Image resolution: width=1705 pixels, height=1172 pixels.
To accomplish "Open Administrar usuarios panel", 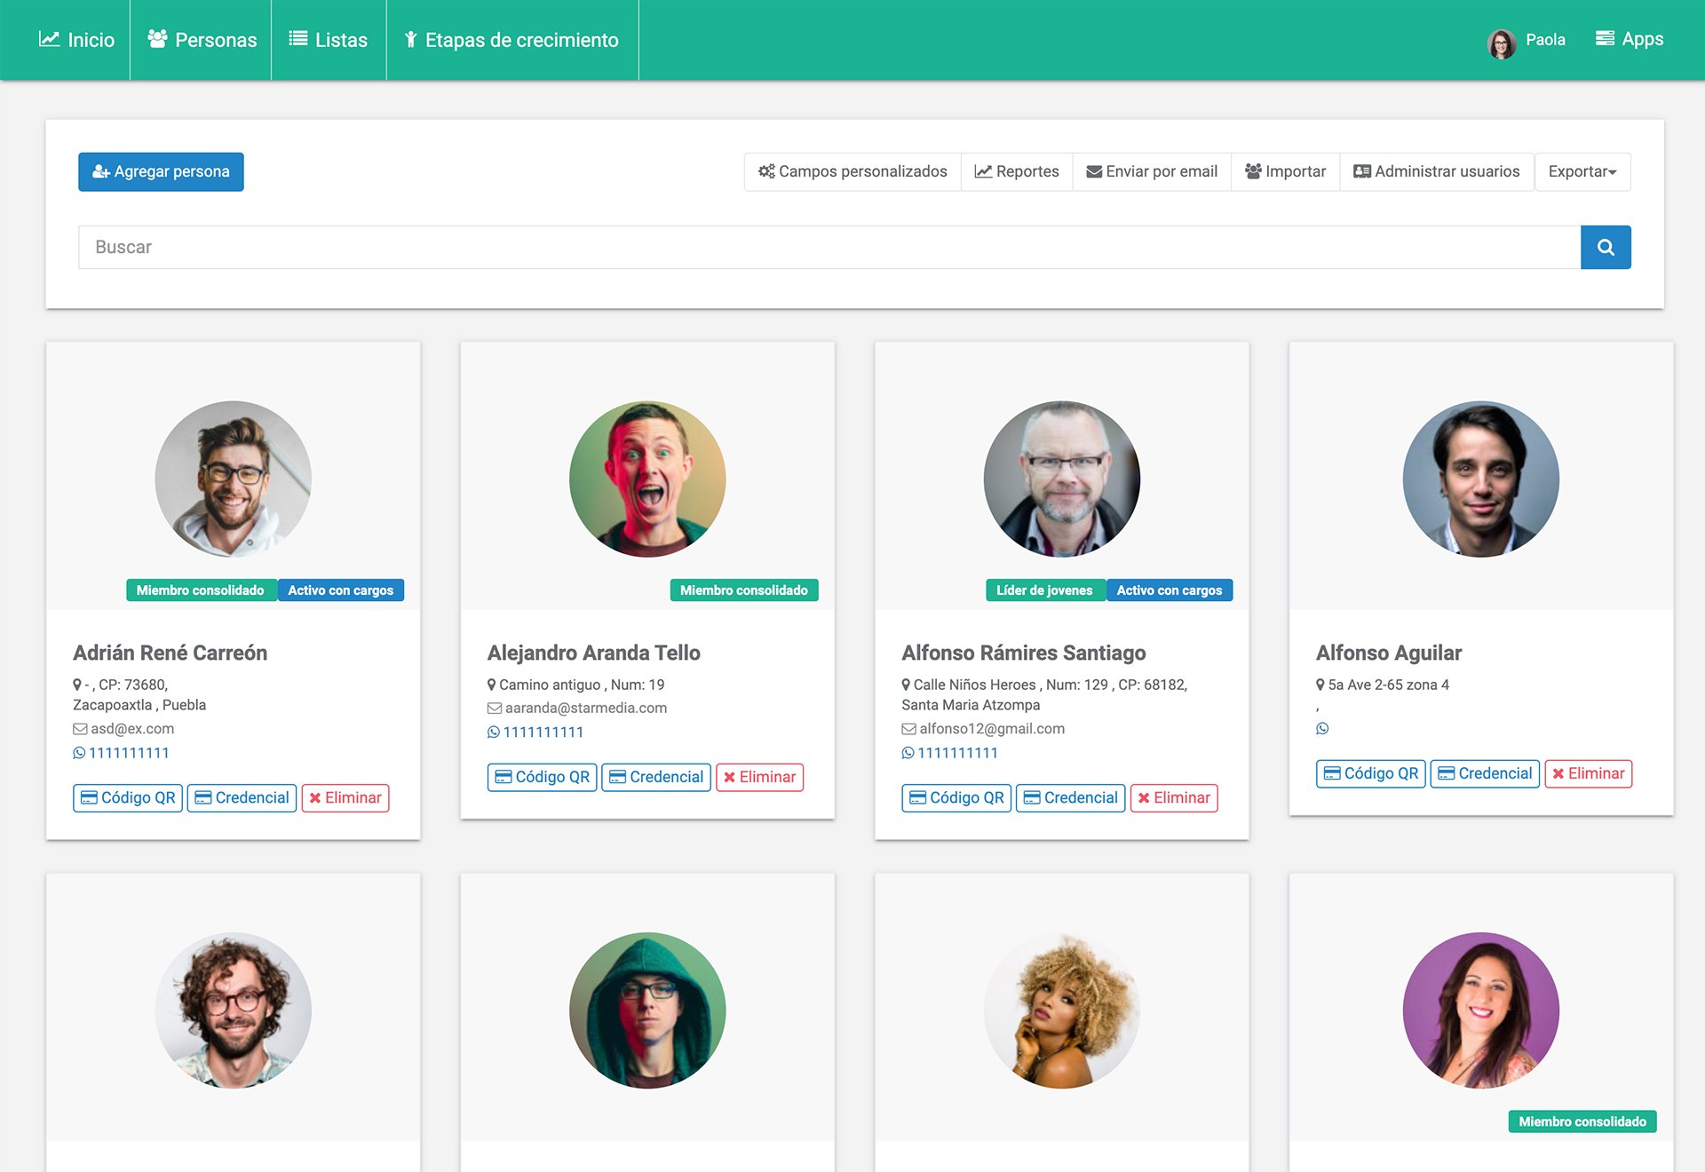I will [1436, 171].
